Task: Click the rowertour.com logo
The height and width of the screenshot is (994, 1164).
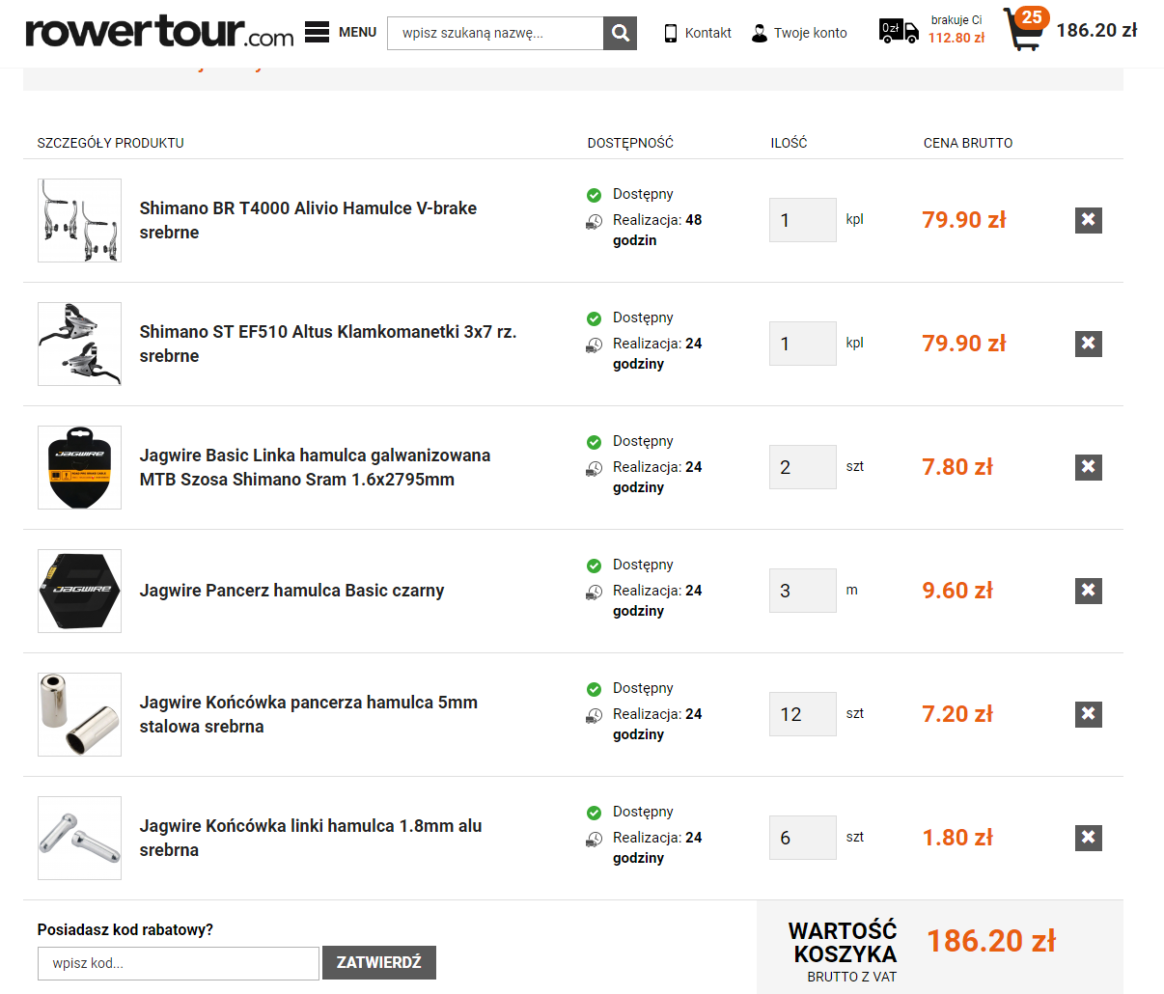Action: pos(159,32)
